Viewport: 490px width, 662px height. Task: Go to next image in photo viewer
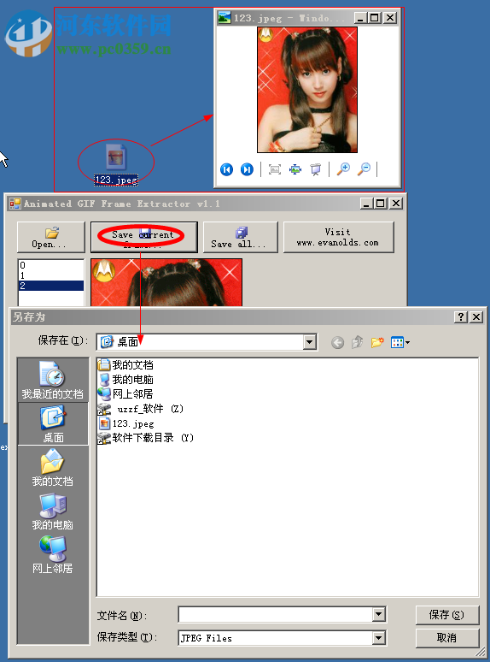(247, 169)
